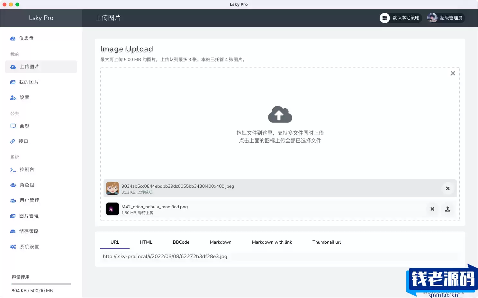This screenshot has height=298, width=478.
Task: Click the 9034ab5cc...400x400.jpeg file name
Action: tap(178, 186)
